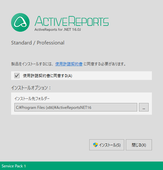Click the 閉じる(X) button
This screenshot has width=163, height=170.
(139, 145)
